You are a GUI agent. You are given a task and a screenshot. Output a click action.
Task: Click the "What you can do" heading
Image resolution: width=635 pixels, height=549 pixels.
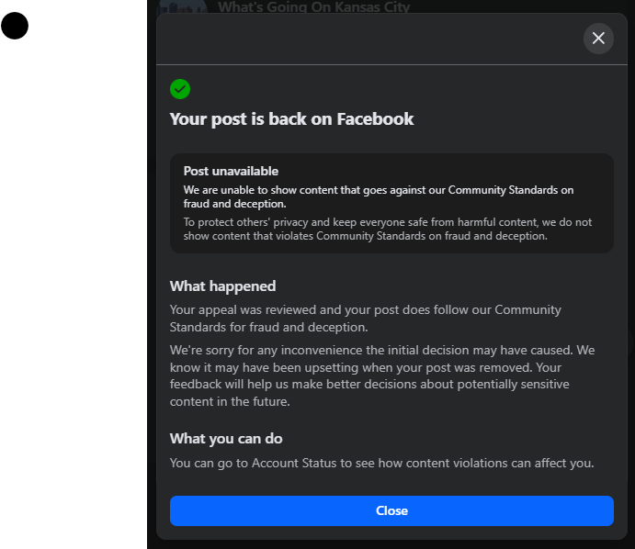pyautogui.click(x=226, y=439)
